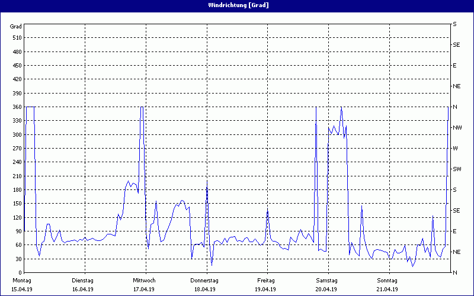Select the 30 y-axis value
This screenshot has width=474, height=296.
point(18,259)
